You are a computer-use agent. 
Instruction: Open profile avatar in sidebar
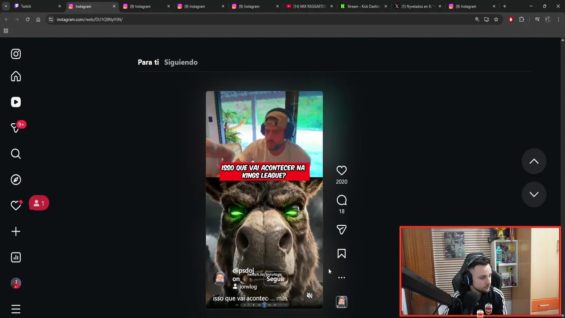16,283
